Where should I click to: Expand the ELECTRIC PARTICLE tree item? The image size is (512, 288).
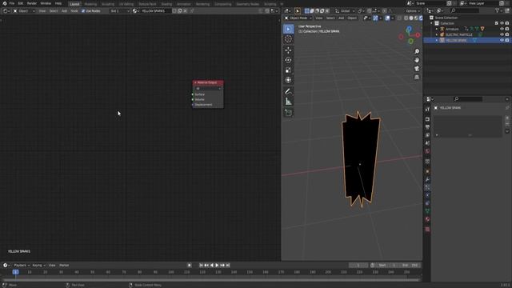437,34
